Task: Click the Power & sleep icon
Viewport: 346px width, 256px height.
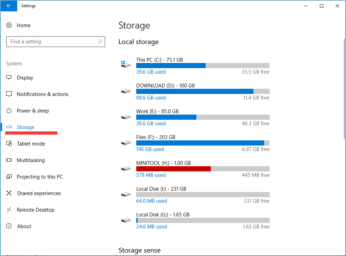Action: 9,111
